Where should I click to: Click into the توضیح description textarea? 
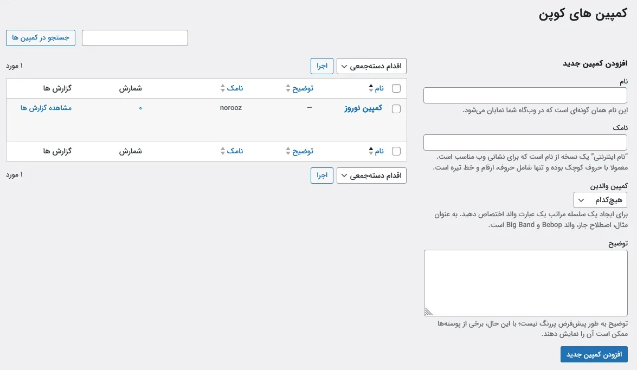pyautogui.click(x=526, y=283)
